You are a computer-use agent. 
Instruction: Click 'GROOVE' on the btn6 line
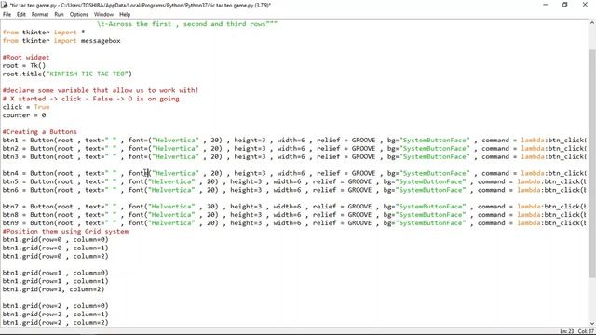tap(359, 190)
